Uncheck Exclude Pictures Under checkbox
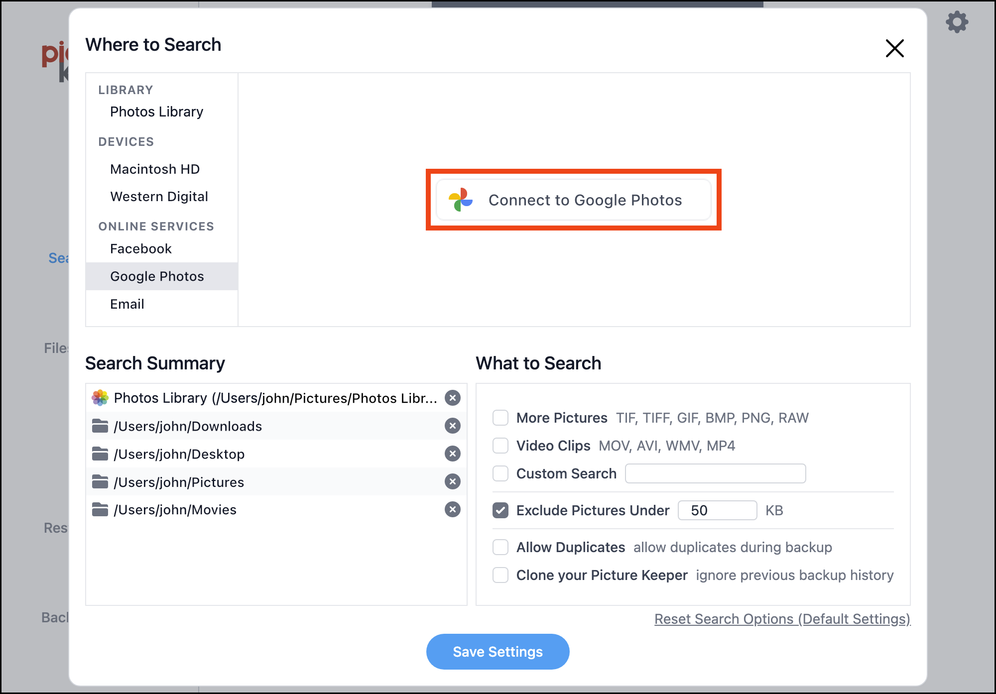 click(500, 510)
